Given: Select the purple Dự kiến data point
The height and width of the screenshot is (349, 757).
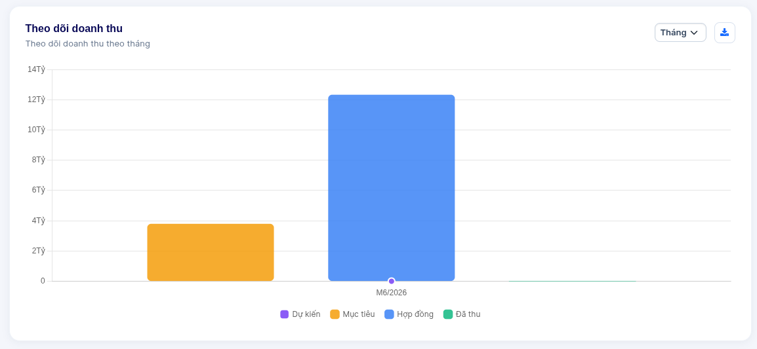Looking at the screenshot, I should click(392, 281).
